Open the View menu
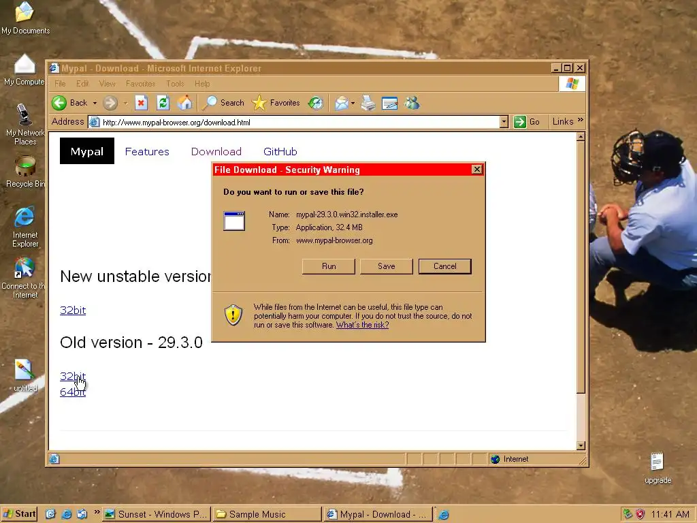This screenshot has width=697, height=523. click(x=107, y=84)
